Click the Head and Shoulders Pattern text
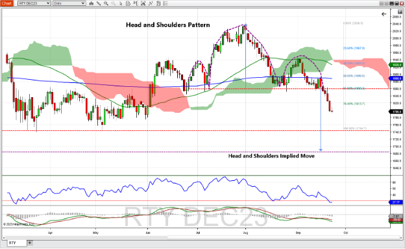 (x=168, y=25)
